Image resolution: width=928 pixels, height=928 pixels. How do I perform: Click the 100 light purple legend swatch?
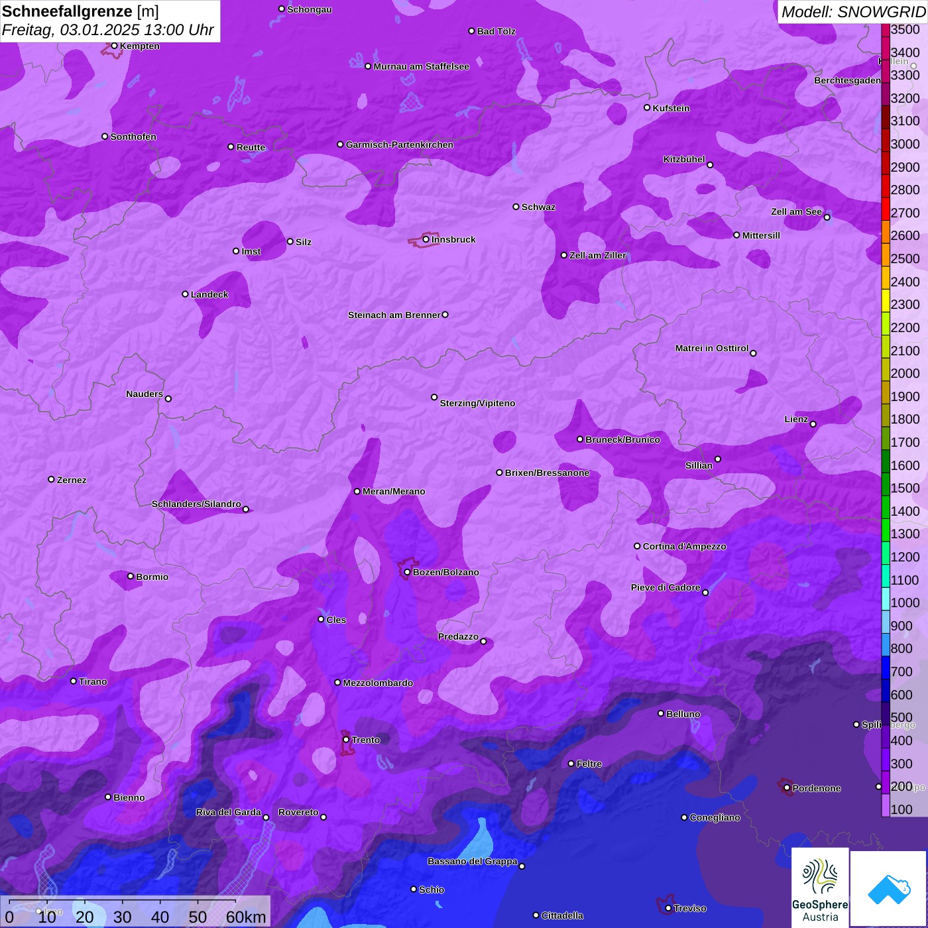tap(886, 805)
